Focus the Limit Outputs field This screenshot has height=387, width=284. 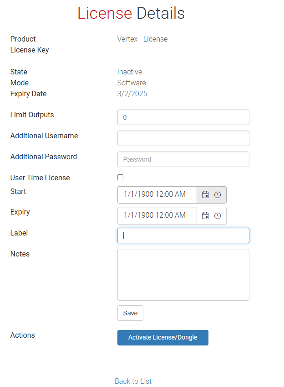tap(183, 117)
